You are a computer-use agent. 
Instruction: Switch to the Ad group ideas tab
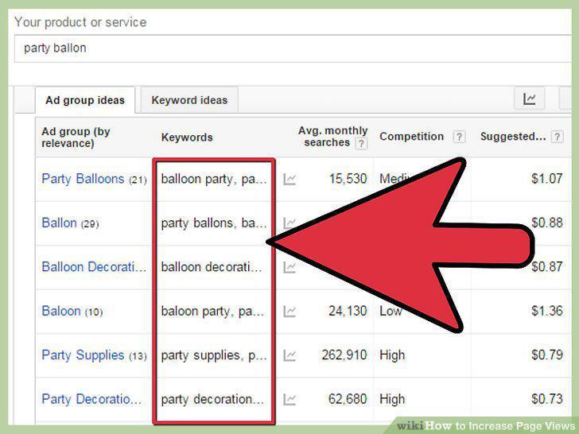[x=85, y=100]
